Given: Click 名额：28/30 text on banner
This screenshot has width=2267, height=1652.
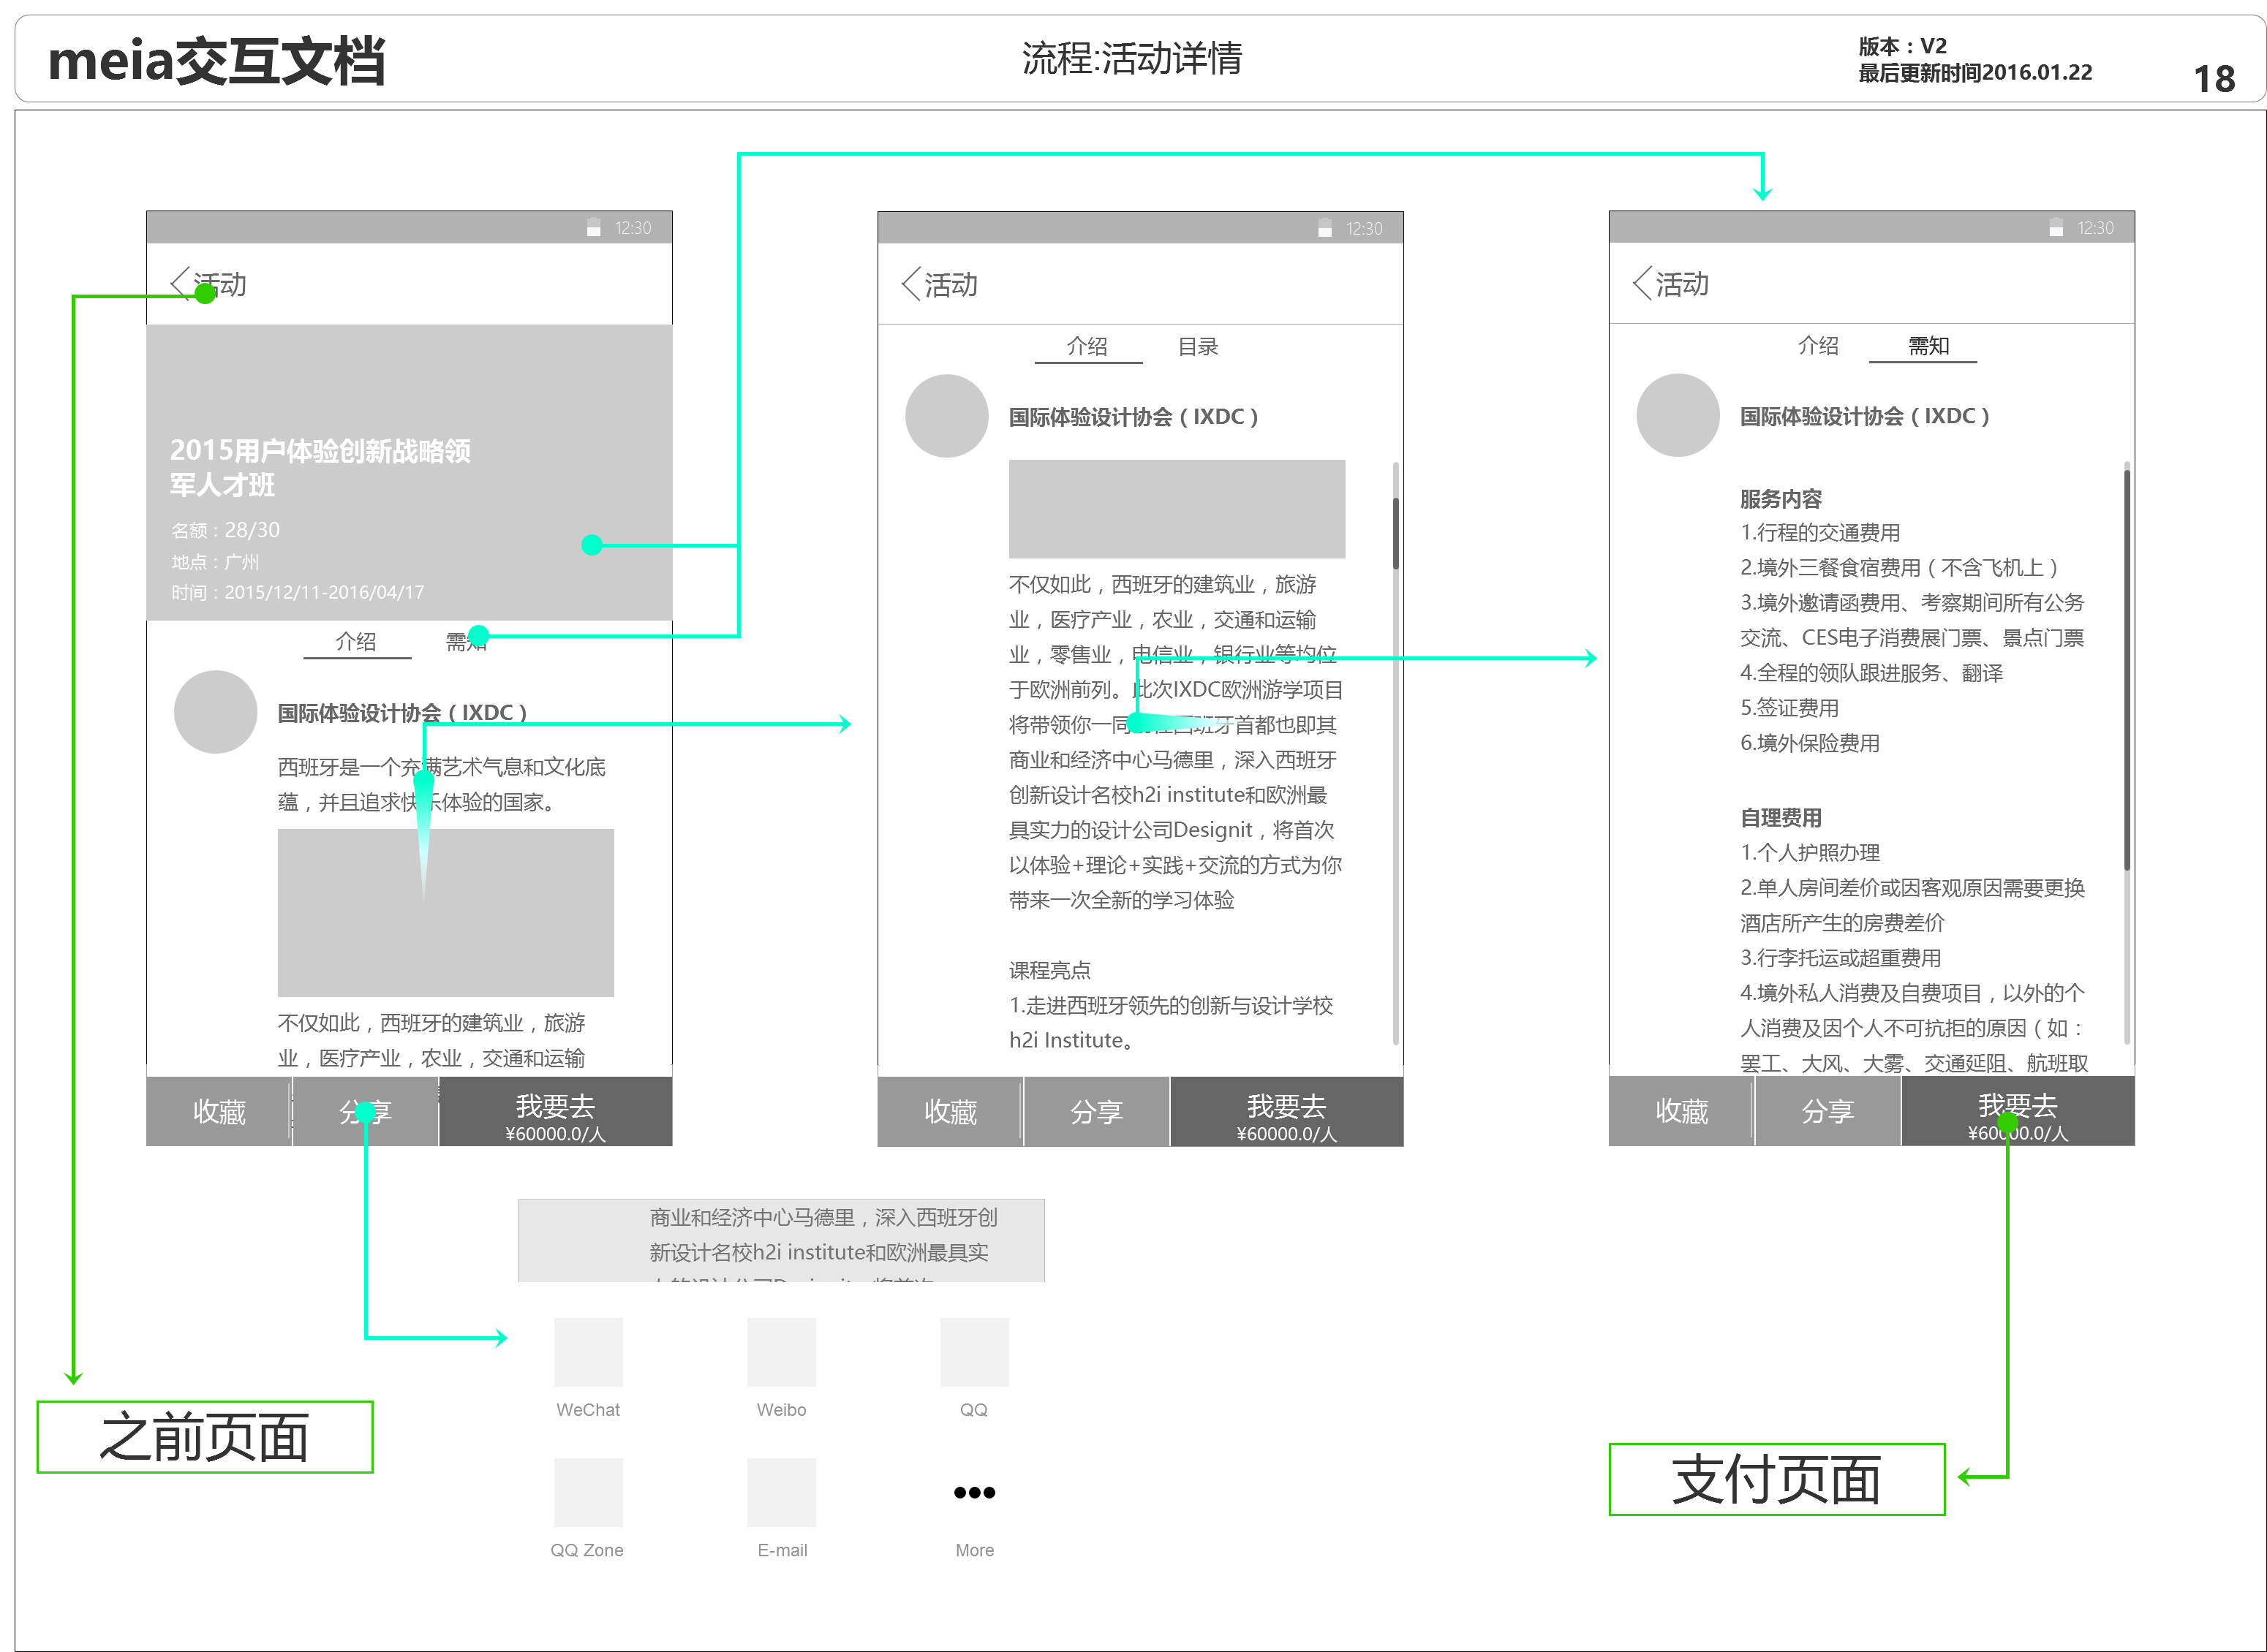Looking at the screenshot, I should pyautogui.click(x=225, y=529).
